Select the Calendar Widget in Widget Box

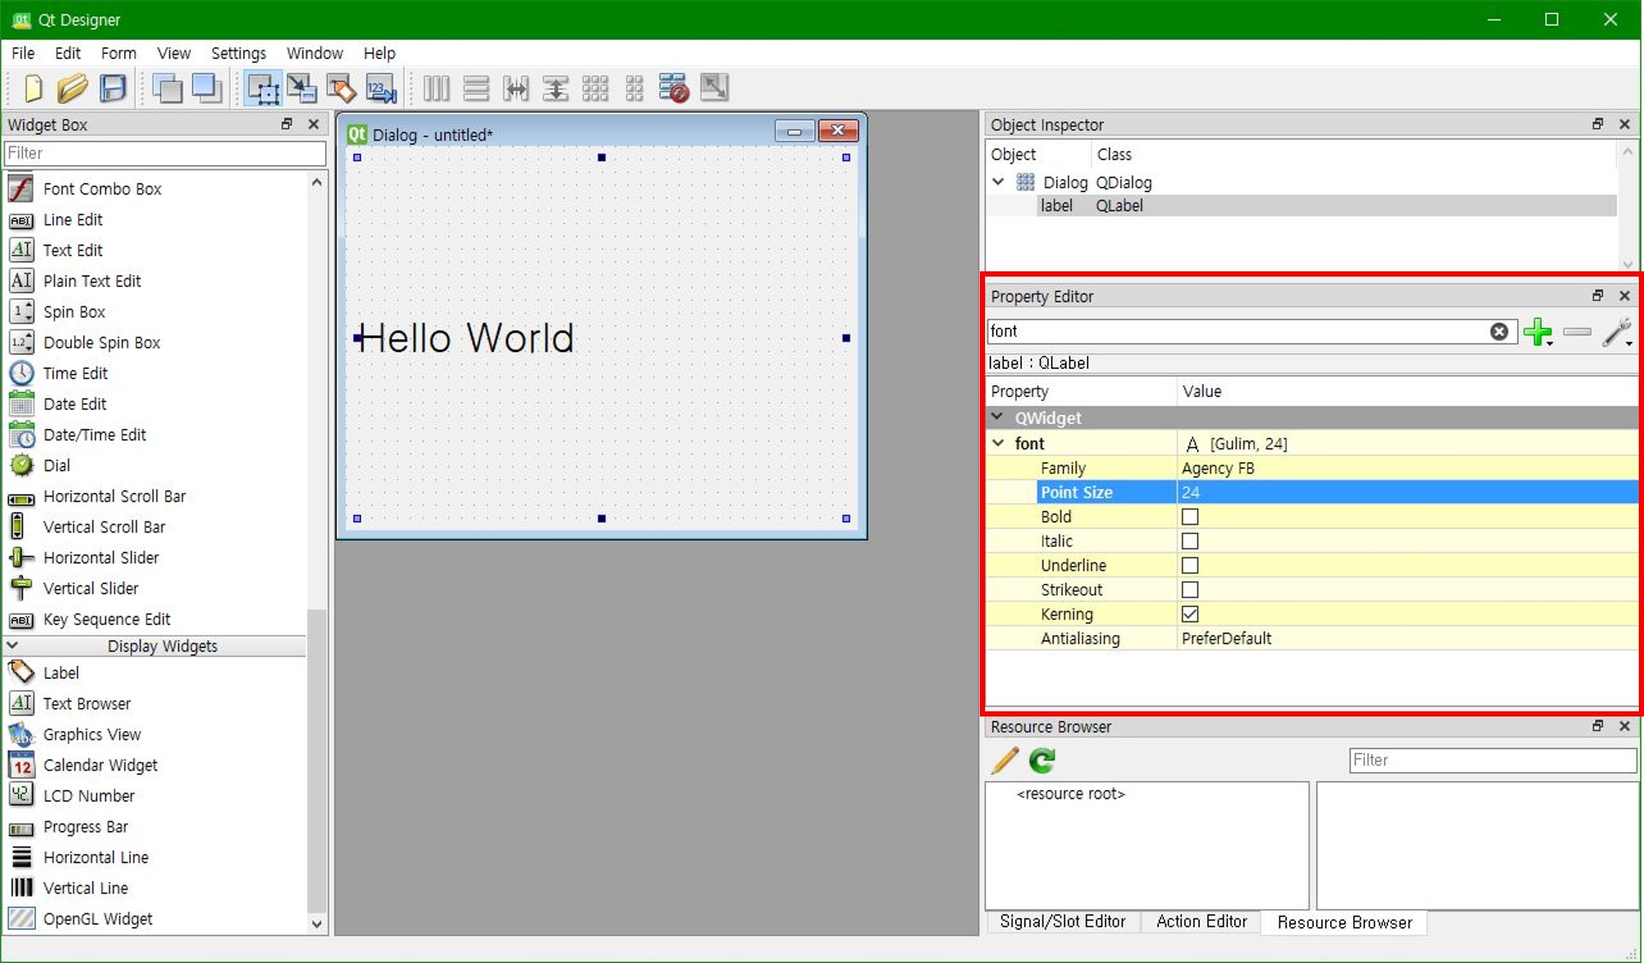pos(100,765)
